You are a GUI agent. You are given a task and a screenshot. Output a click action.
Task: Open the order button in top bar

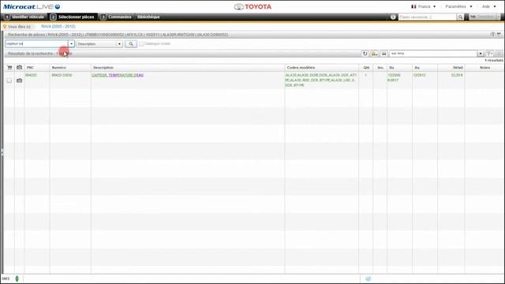[x=482, y=17]
